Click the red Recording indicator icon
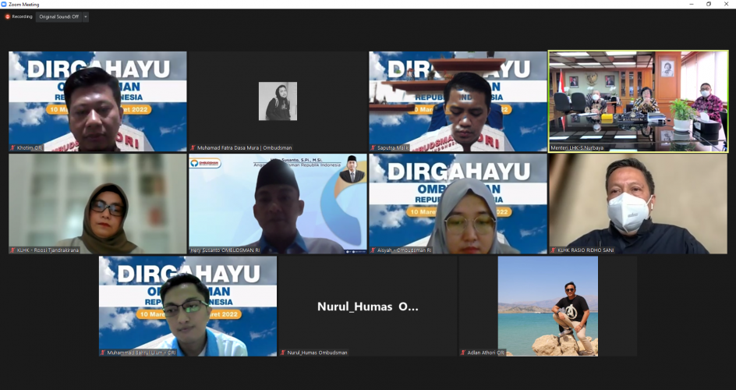This screenshot has width=736, height=390. click(x=8, y=16)
